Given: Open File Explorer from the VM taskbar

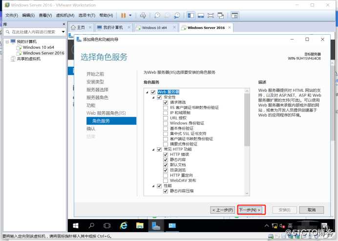Looking at the screenshot, I should coord(140,225).
